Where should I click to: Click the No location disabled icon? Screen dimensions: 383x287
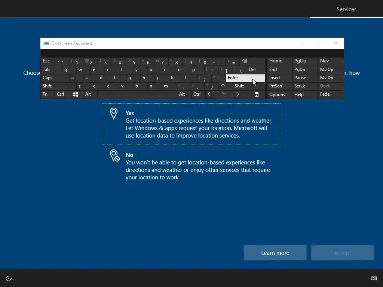coord(114,155)
